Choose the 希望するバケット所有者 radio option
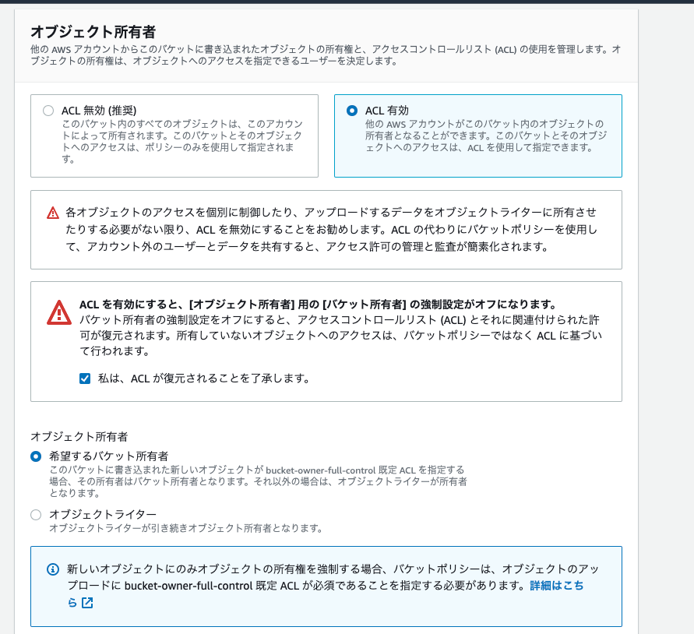Screen dimensions: 694x634 click(x=36, y=456)
